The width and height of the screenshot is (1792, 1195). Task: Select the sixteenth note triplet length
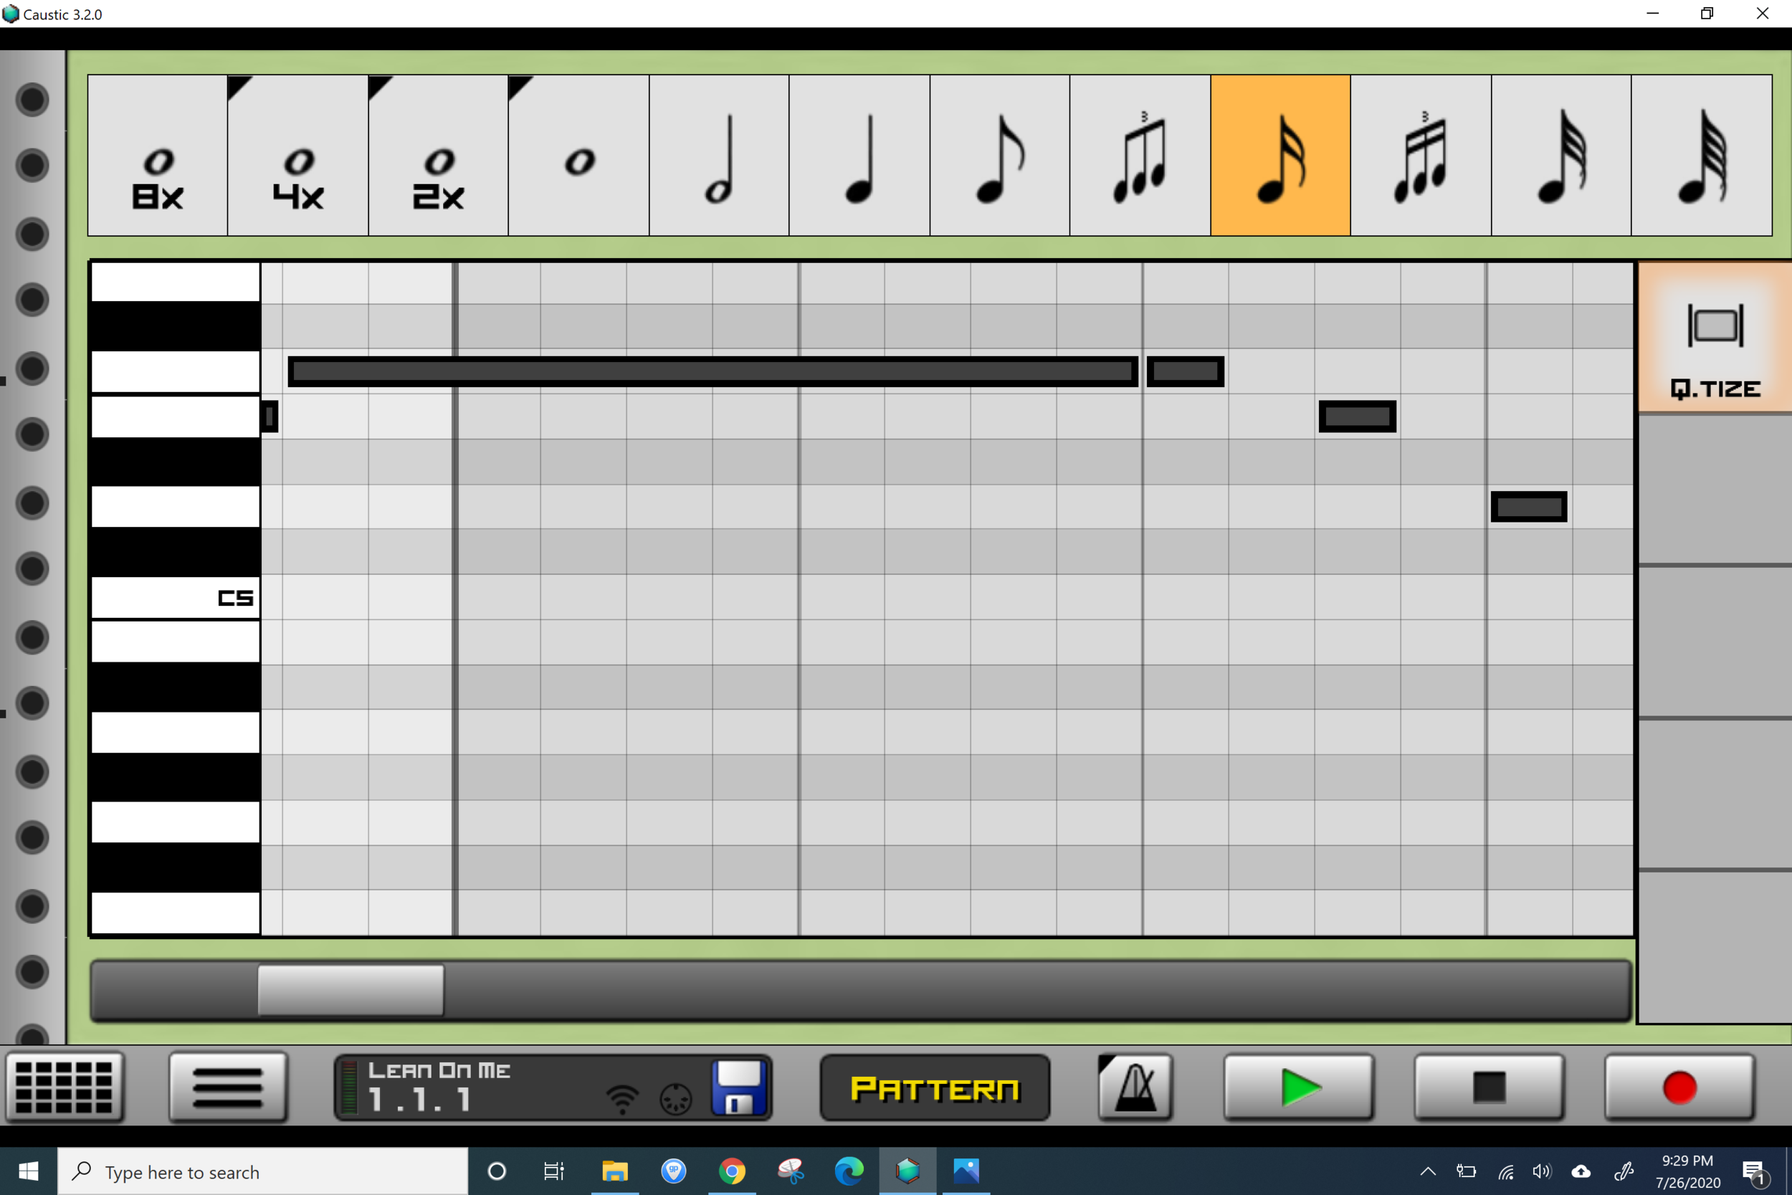pos(1420,156)
